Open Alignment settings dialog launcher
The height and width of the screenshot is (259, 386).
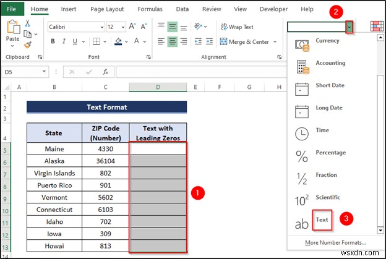click(x=279, y=57)
